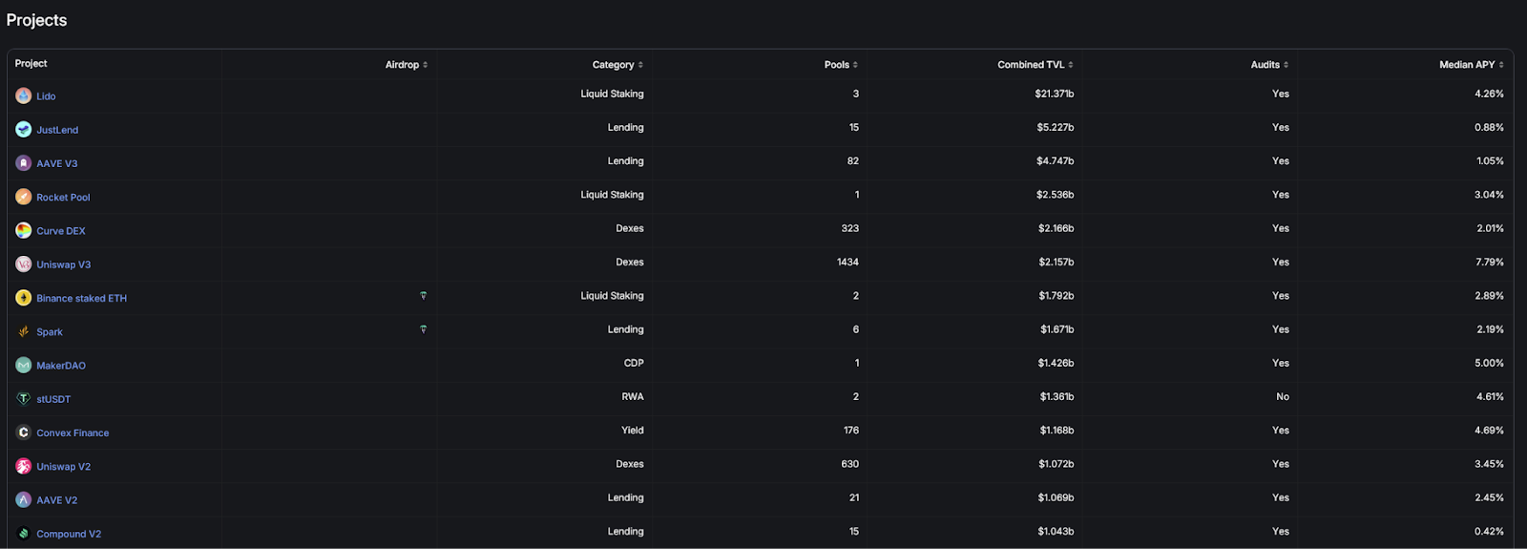
Task: Select Rocket Pool's $2.536b TVL value
Action: pos(1056,195)
